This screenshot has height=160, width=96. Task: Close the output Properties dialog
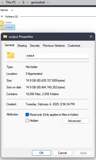click(91, 36)
